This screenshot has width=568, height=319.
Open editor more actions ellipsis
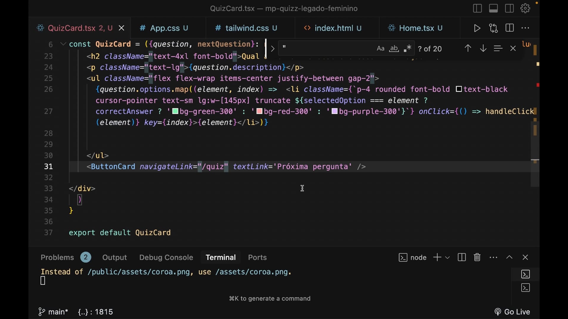coord(525,28)
